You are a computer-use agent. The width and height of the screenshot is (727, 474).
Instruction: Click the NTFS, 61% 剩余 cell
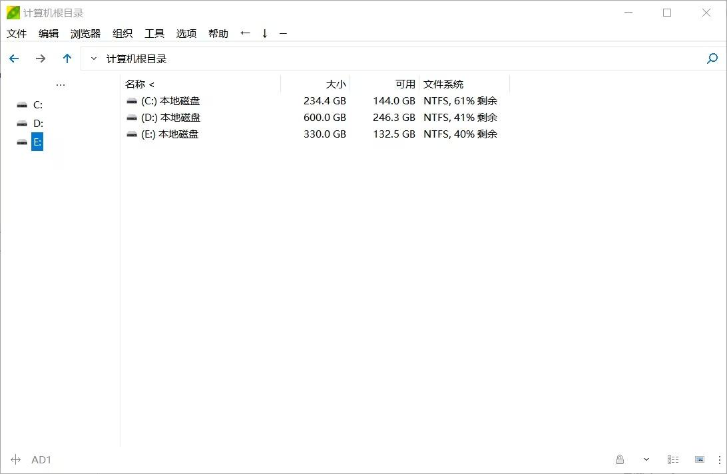click(461, 101)
